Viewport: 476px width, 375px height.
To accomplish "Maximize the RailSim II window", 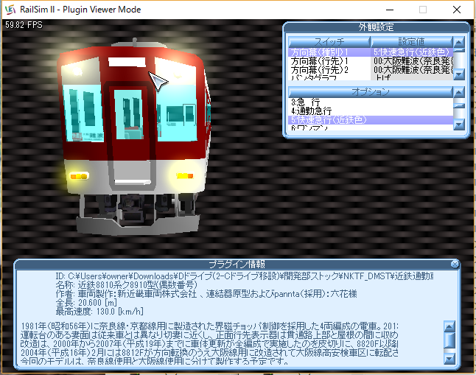I will [423, 10].
